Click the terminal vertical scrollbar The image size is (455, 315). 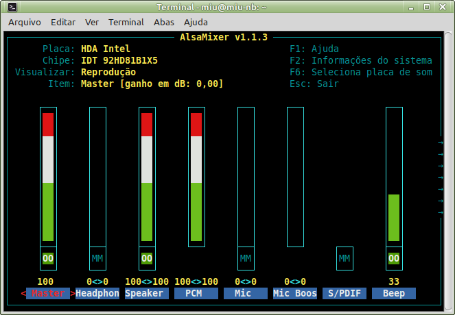(448, 171)
